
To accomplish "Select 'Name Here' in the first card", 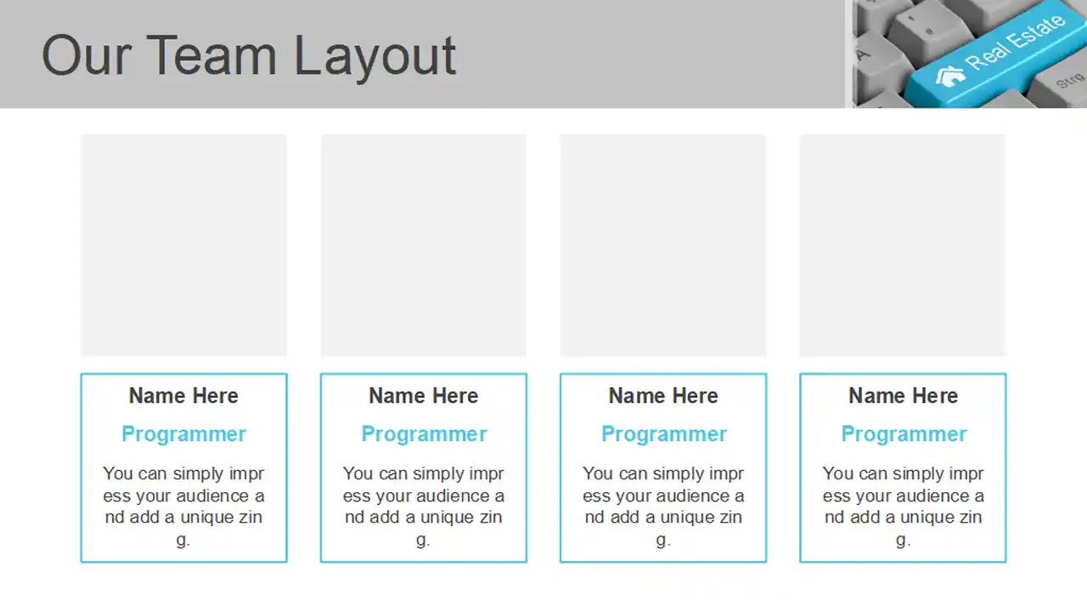I will pyautogui.click(x=183, y=395).
